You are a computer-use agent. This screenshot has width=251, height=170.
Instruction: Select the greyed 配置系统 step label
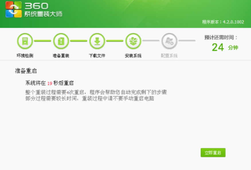point(169,56)
